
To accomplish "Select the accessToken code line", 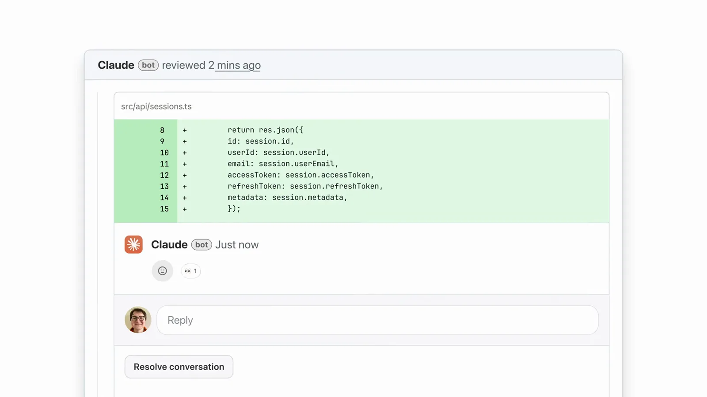I will 301,175.
